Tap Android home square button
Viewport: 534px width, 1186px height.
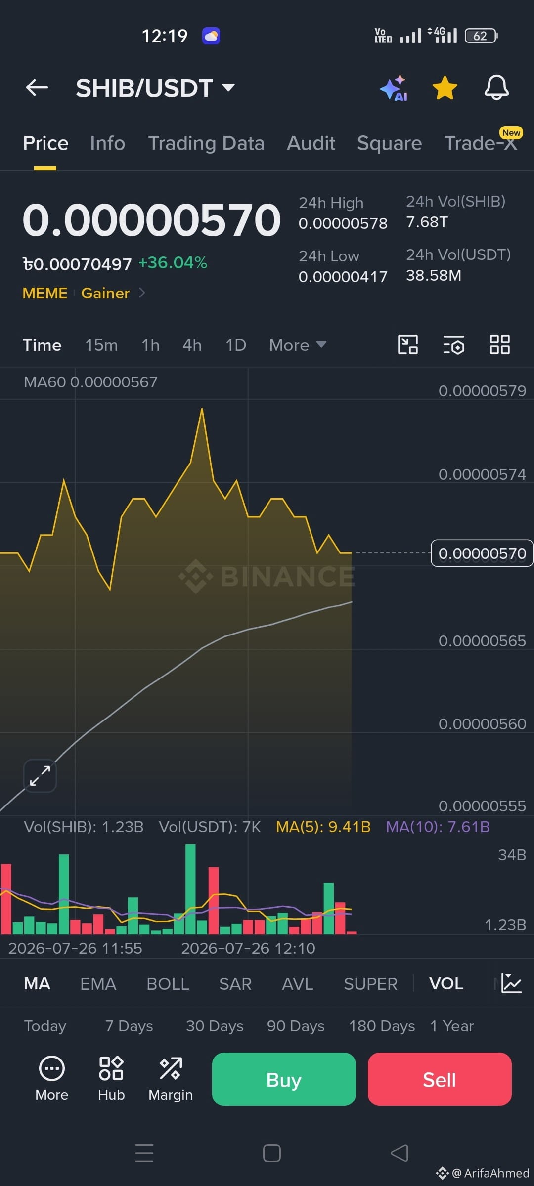pyautogui.click(x=272, y=1153)
